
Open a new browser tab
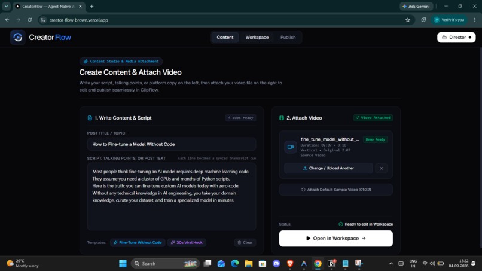pyautogui.click(x=91, y=6)
